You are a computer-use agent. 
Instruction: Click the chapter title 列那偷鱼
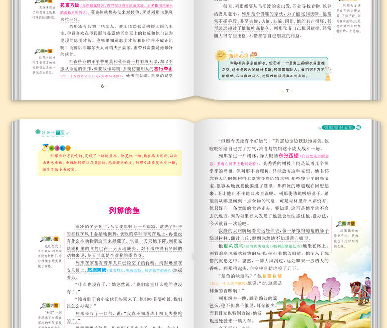(x=124, y=211)
